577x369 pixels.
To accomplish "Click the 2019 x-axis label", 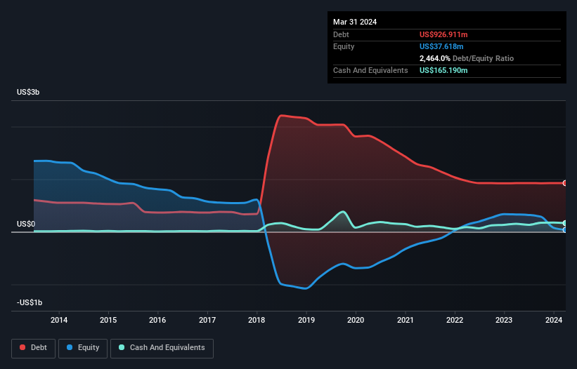I will coord(306,320).
